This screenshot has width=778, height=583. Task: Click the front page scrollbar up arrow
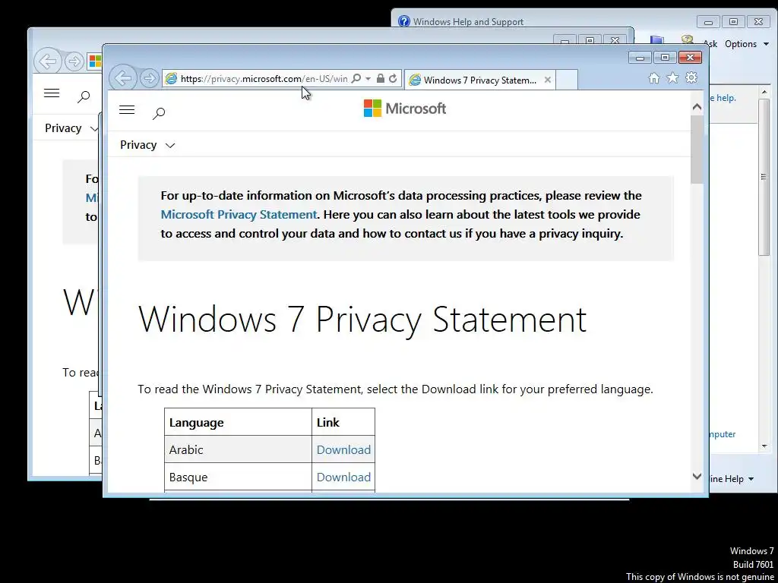point(697,106)
